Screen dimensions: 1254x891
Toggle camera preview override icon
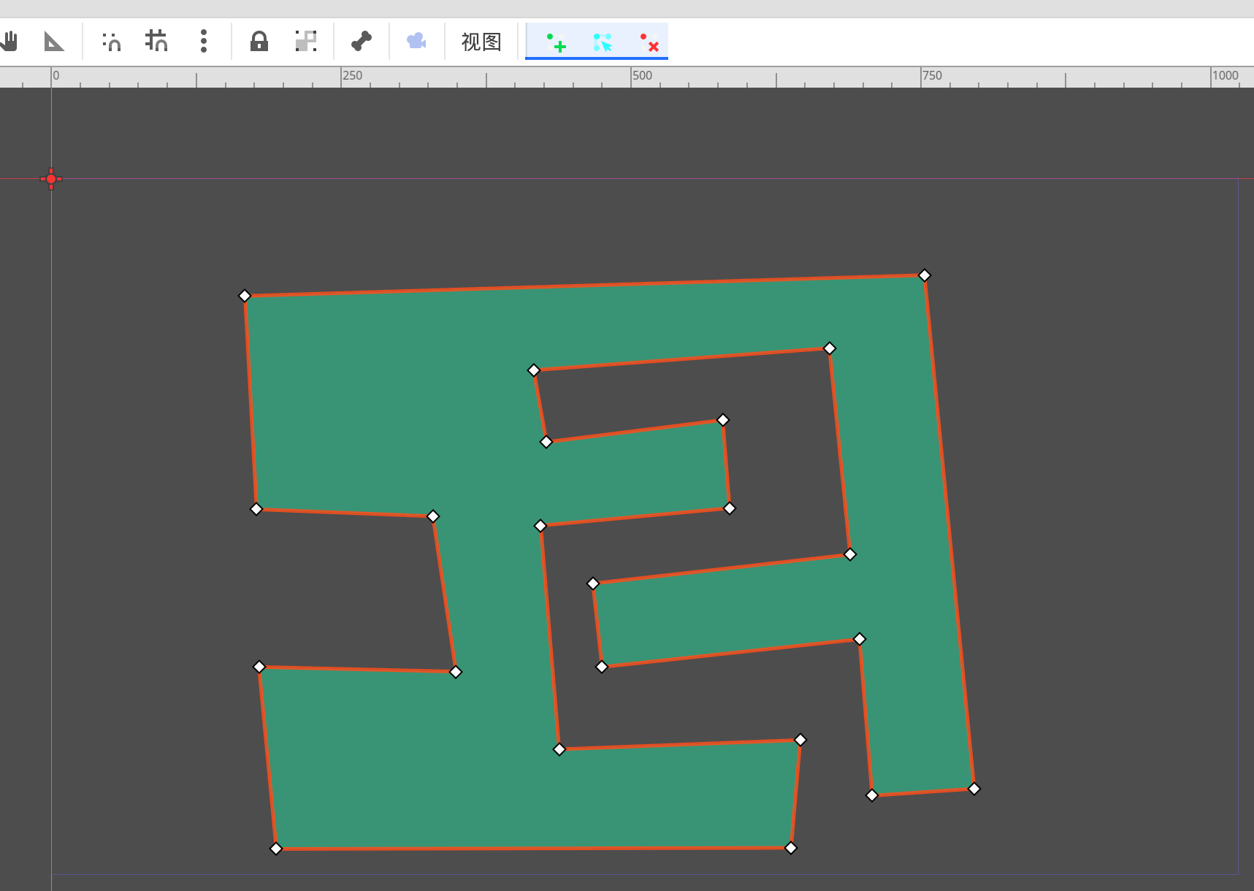click(416, 41)
